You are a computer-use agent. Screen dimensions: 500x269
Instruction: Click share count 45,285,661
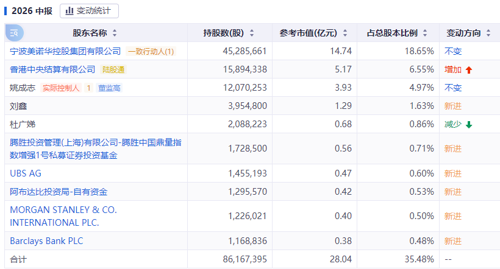[245, 51]
